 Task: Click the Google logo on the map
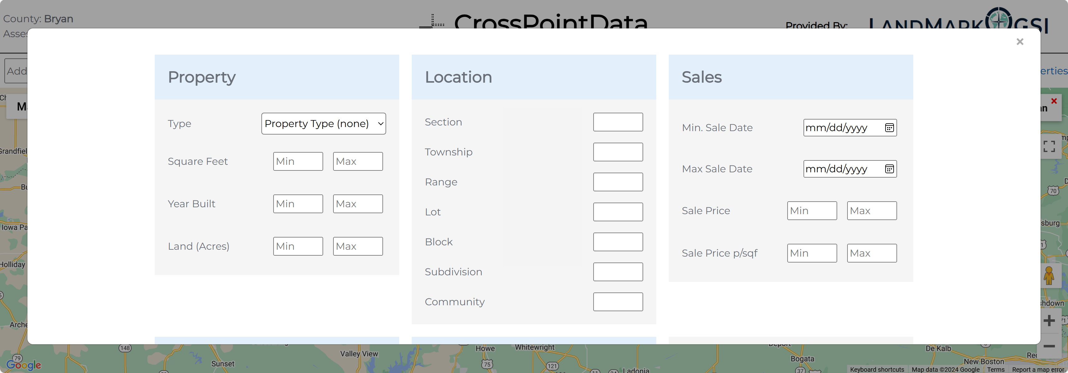[24, 365]
